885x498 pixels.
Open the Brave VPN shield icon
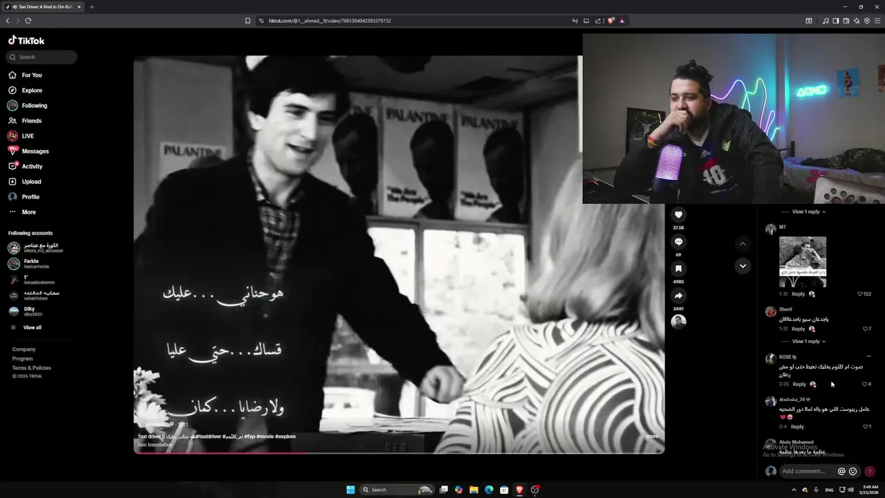click(866, 21)
